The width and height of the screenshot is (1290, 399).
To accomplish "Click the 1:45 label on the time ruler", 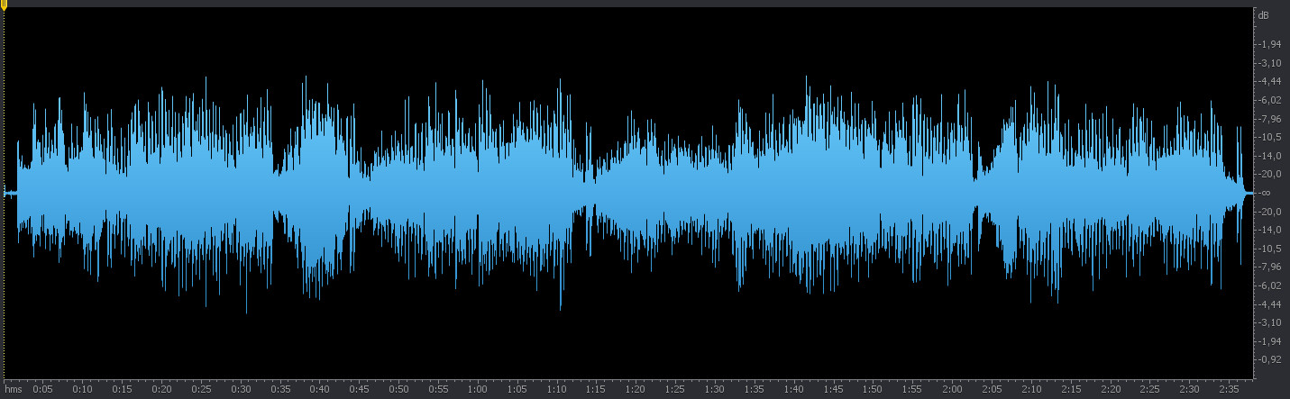I will [834, 389].
